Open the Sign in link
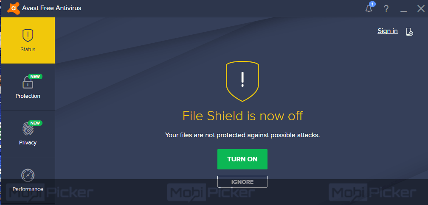The image size is (428, 205). [x=388, y=31]
